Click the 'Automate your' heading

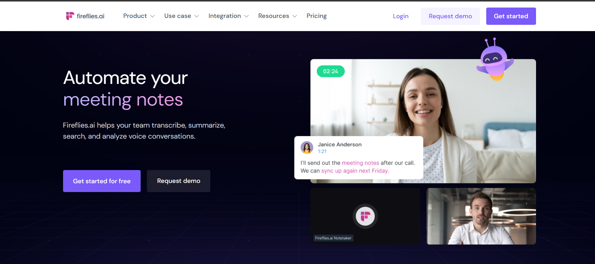click(x=125, y=78)
